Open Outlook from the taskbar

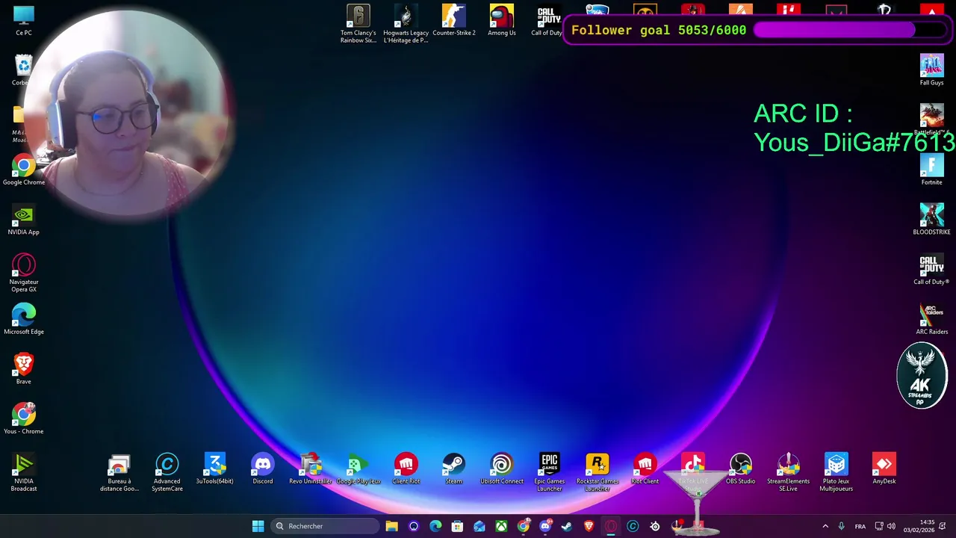479,526
